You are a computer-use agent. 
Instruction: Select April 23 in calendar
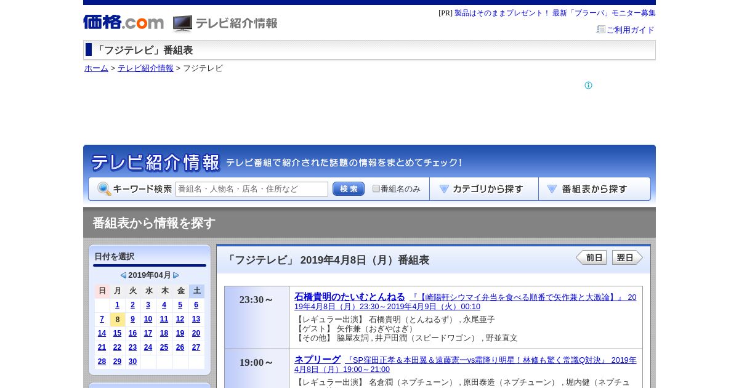132,347
